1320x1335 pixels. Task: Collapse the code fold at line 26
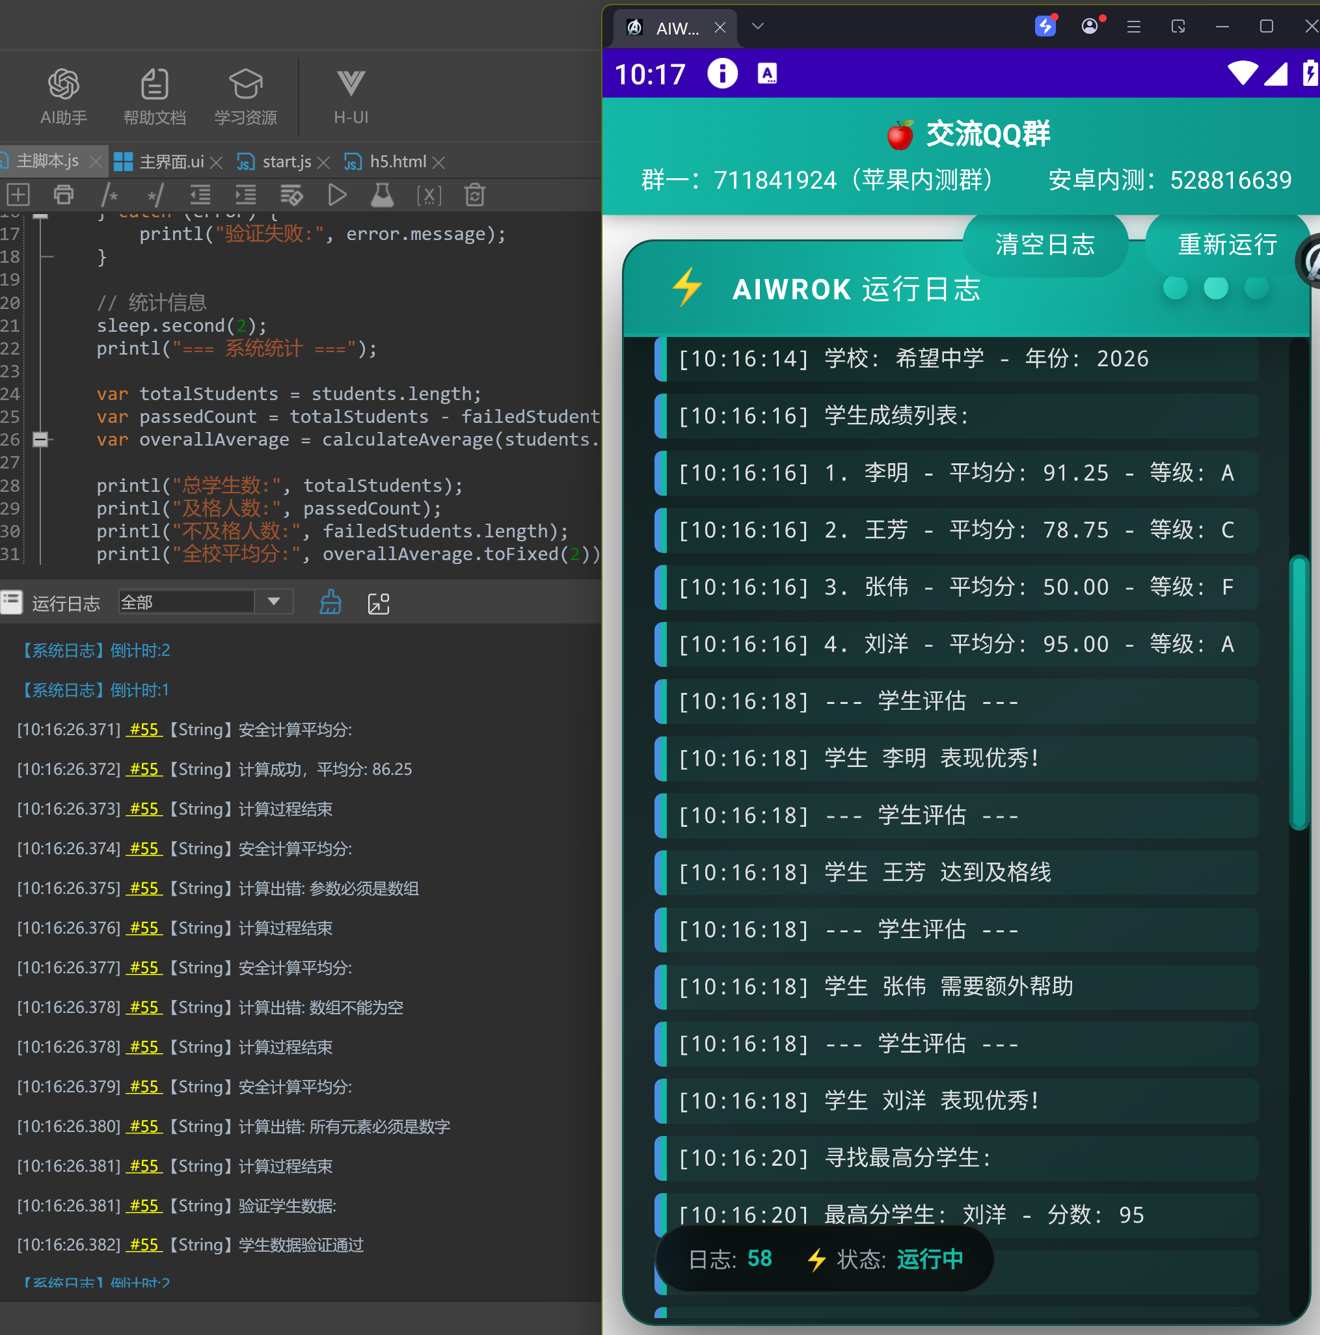coord(41,440)
